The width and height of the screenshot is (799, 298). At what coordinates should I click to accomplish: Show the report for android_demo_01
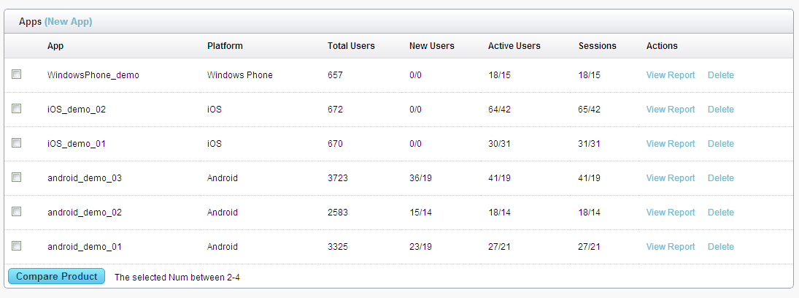[x=671, y=246]
